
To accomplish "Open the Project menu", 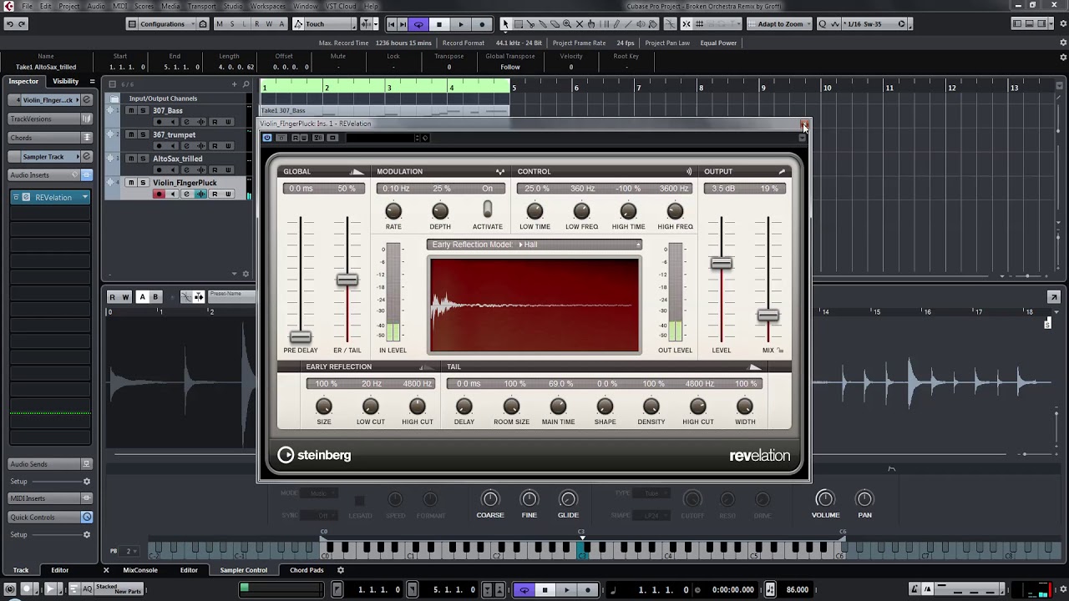I will pyautogui.click(x=69, y=6).
